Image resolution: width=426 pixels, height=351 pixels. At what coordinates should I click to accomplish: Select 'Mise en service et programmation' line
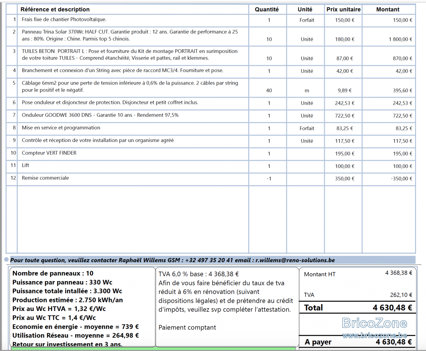pyautogui.click(x=61, y=128)
